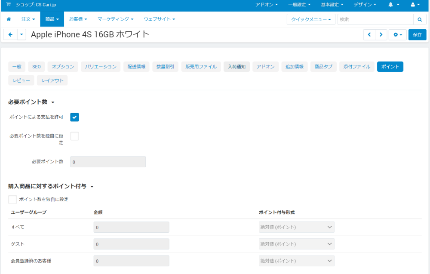Image resolution: width=430 pixels, height=274 pixels.
Task: Collapse 購入商品に対するポイント付与 section
Action: tap(51, 186)
